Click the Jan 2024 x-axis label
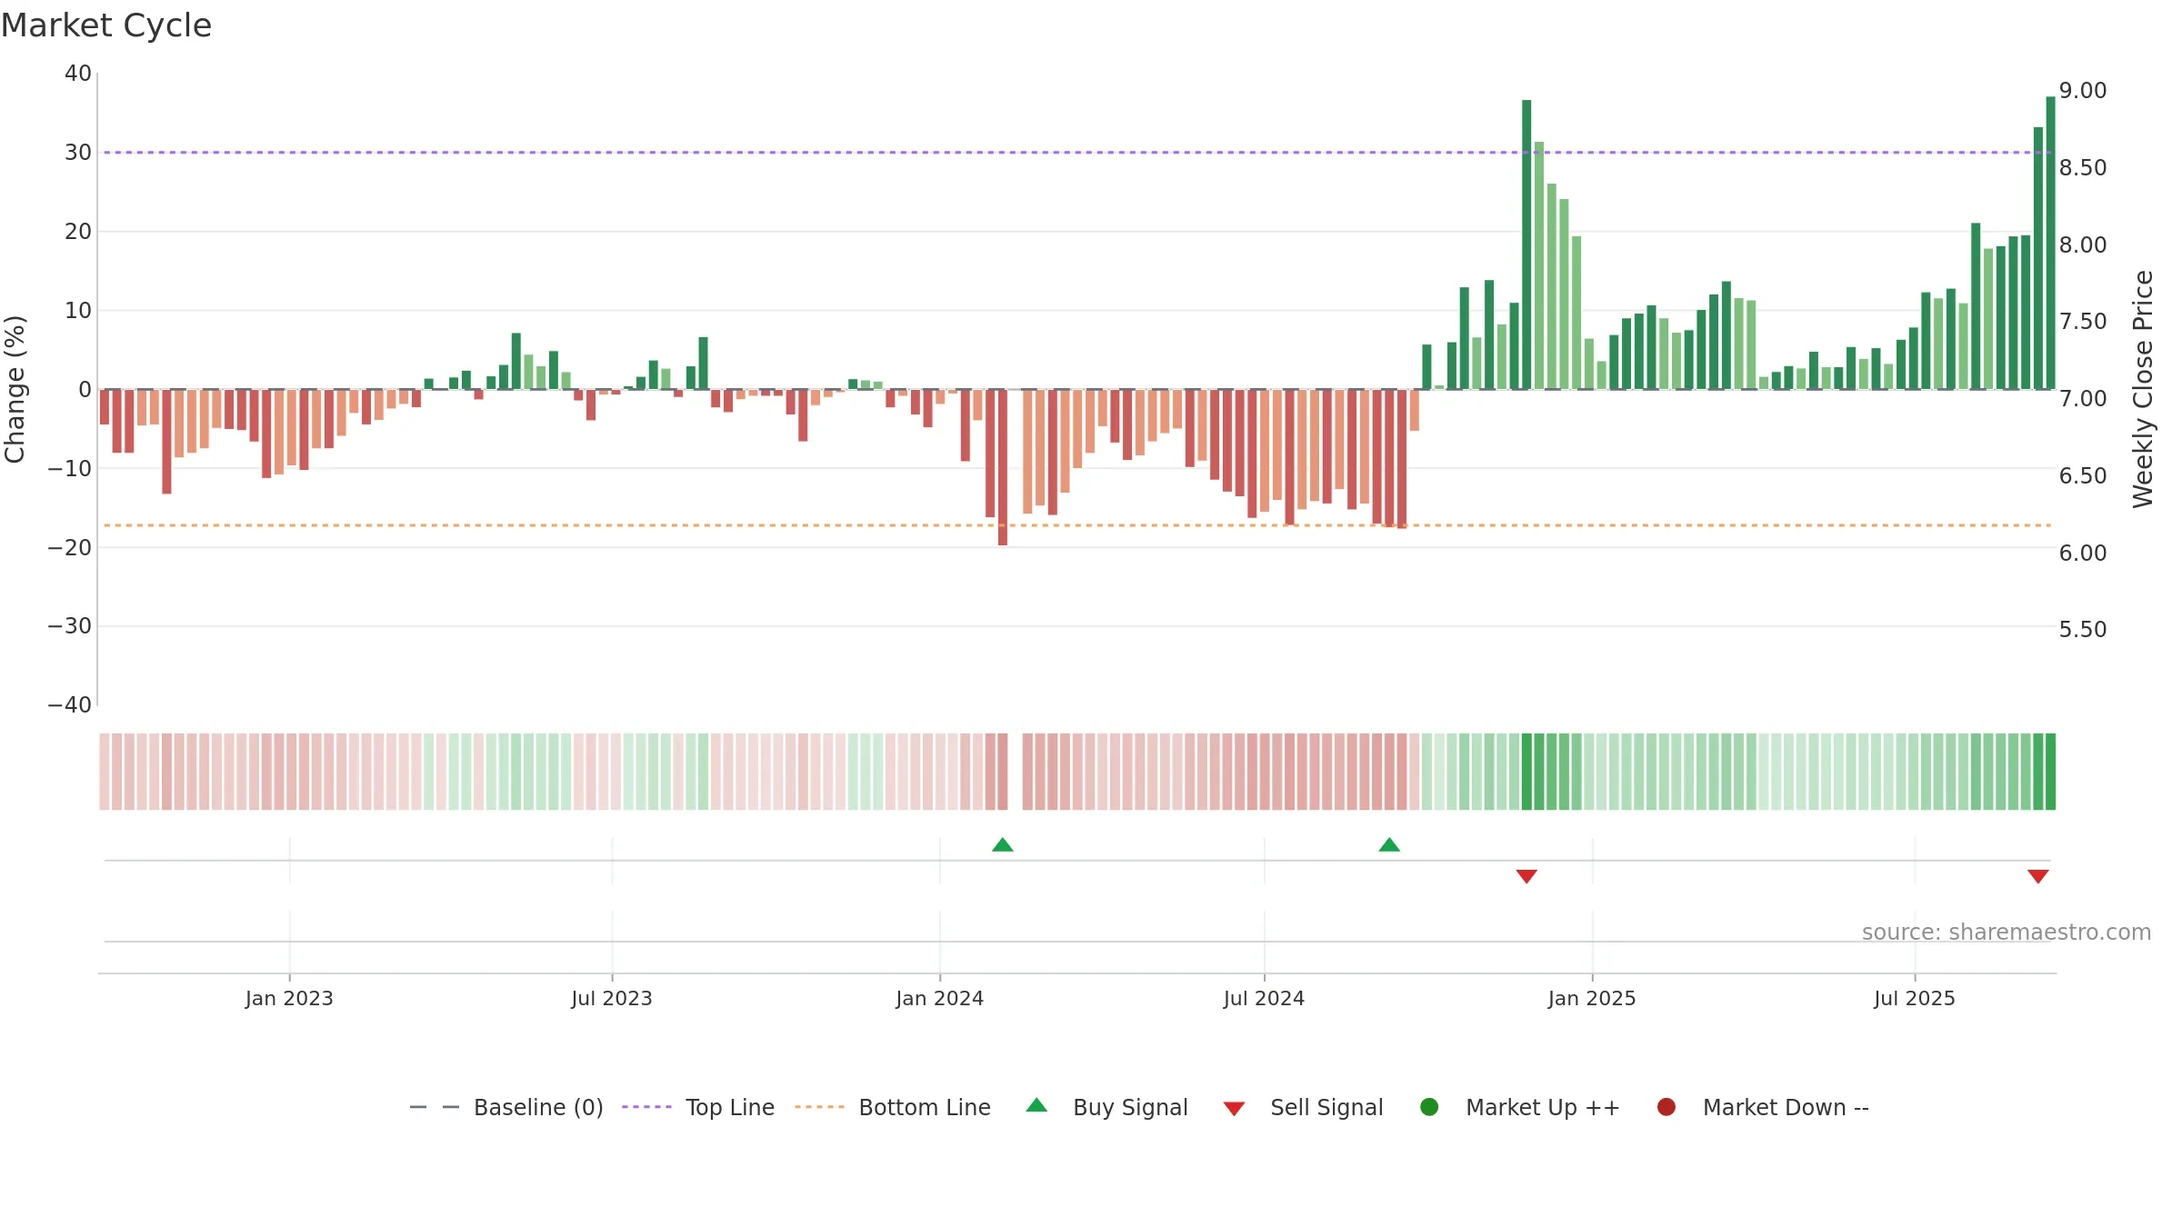The height and width of the screenshot is (1227, 2182). (940, 999)
